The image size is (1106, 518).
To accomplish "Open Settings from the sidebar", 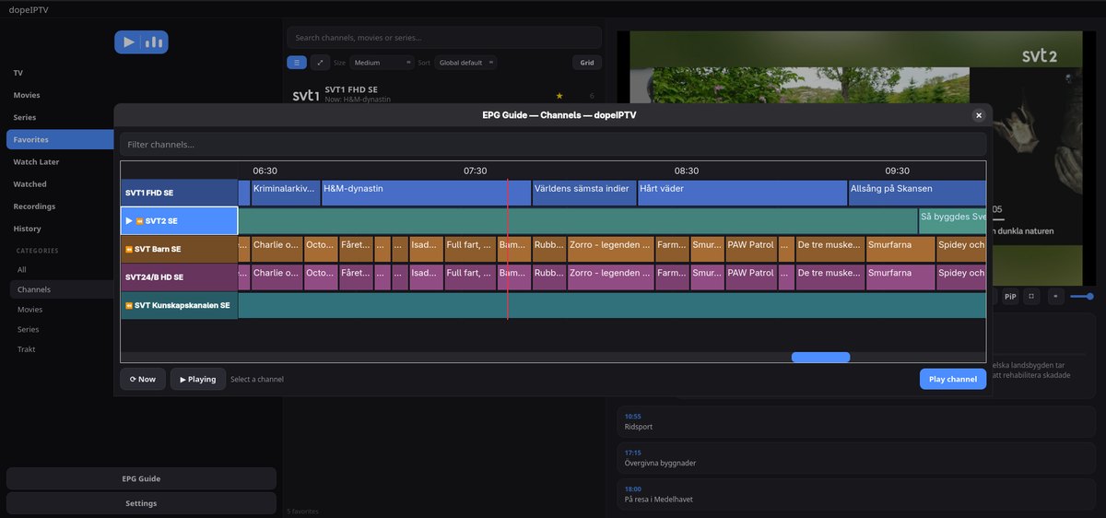I will tap(141, 503).
